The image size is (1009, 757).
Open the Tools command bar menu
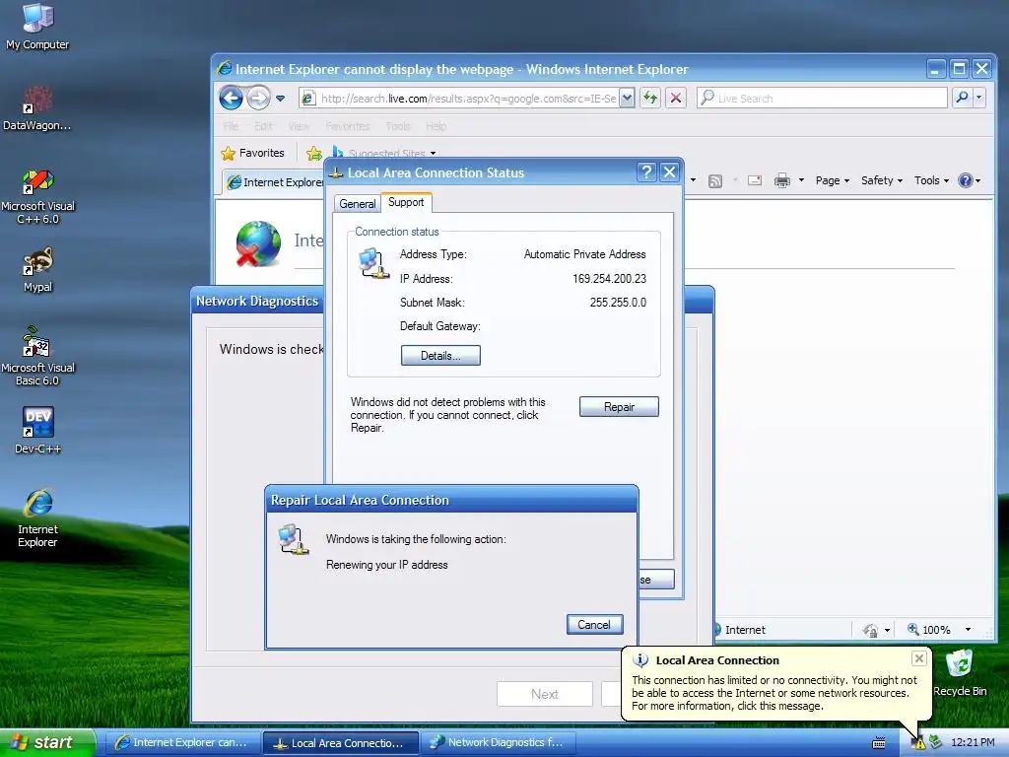coord(931,181)
